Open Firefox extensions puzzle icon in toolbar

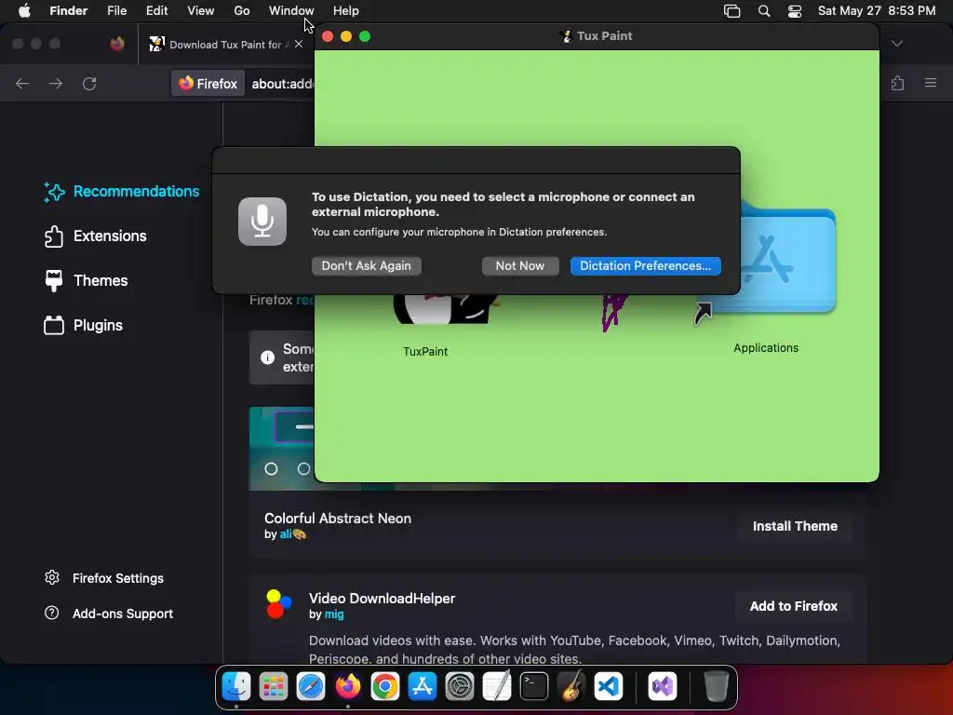coord(898,83)
